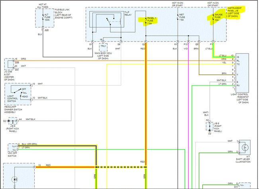Click connector label S9
The width and height of the screenshot is (259, 189).
[119, 45]
